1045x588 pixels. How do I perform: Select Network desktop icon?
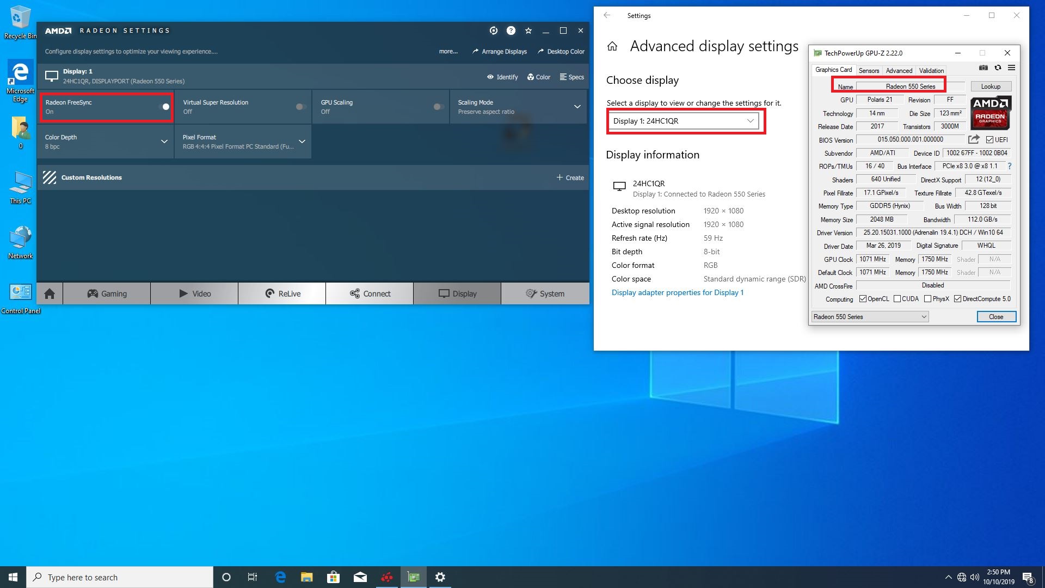pyautogui.click(x=20, y=242)
